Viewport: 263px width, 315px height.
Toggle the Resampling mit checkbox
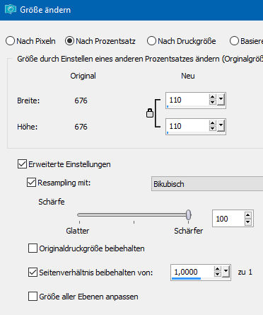(x=31, y=183)
